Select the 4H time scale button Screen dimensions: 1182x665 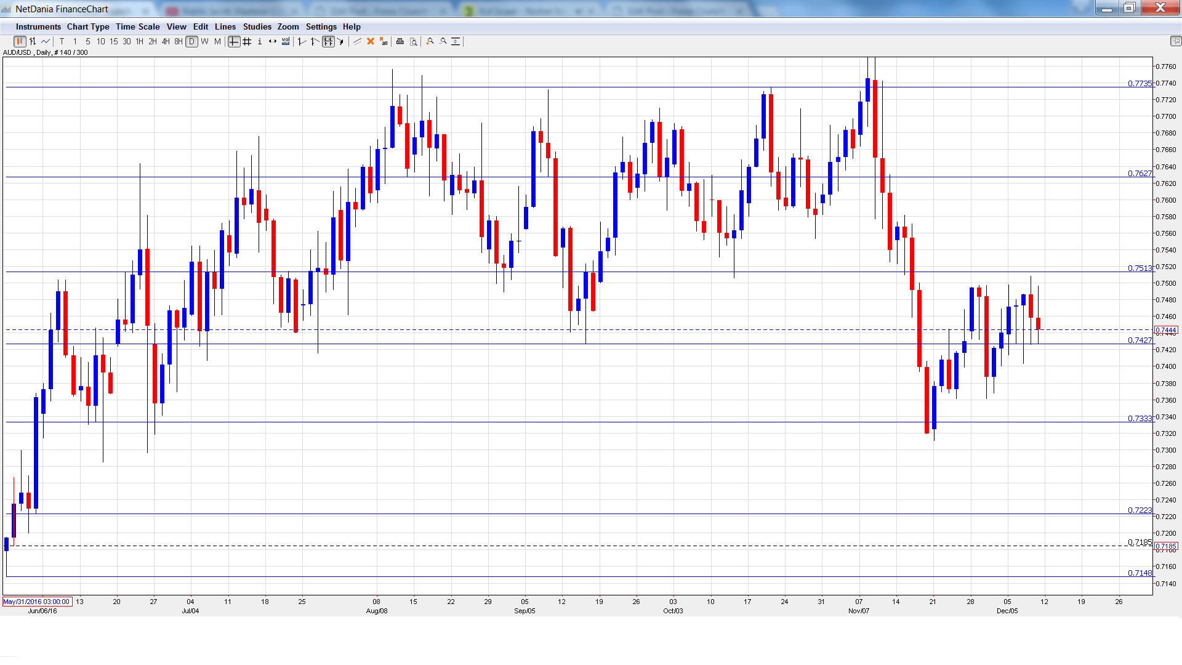(x=166, y=41)
